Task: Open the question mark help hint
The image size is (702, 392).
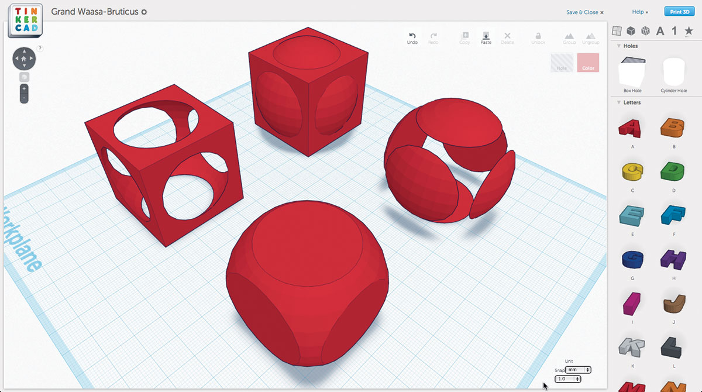Action: click(40, 49)
